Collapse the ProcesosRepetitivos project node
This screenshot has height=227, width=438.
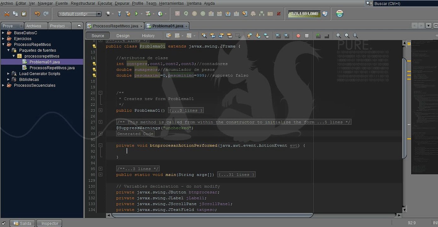click(x=3, y=44)
